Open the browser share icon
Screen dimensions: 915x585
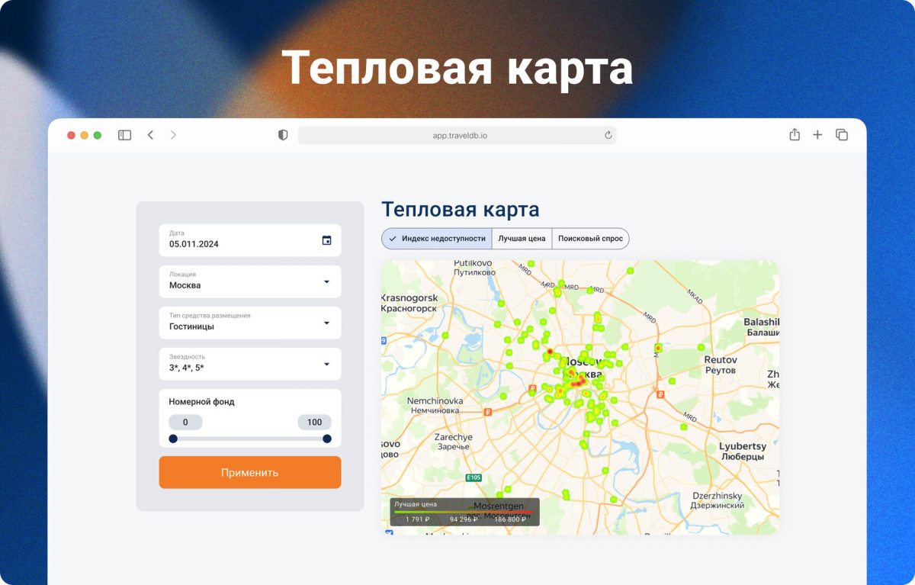(x=795, y=134)
